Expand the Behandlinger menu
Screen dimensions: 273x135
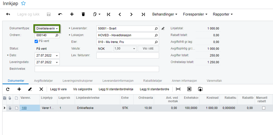(165, 14)
